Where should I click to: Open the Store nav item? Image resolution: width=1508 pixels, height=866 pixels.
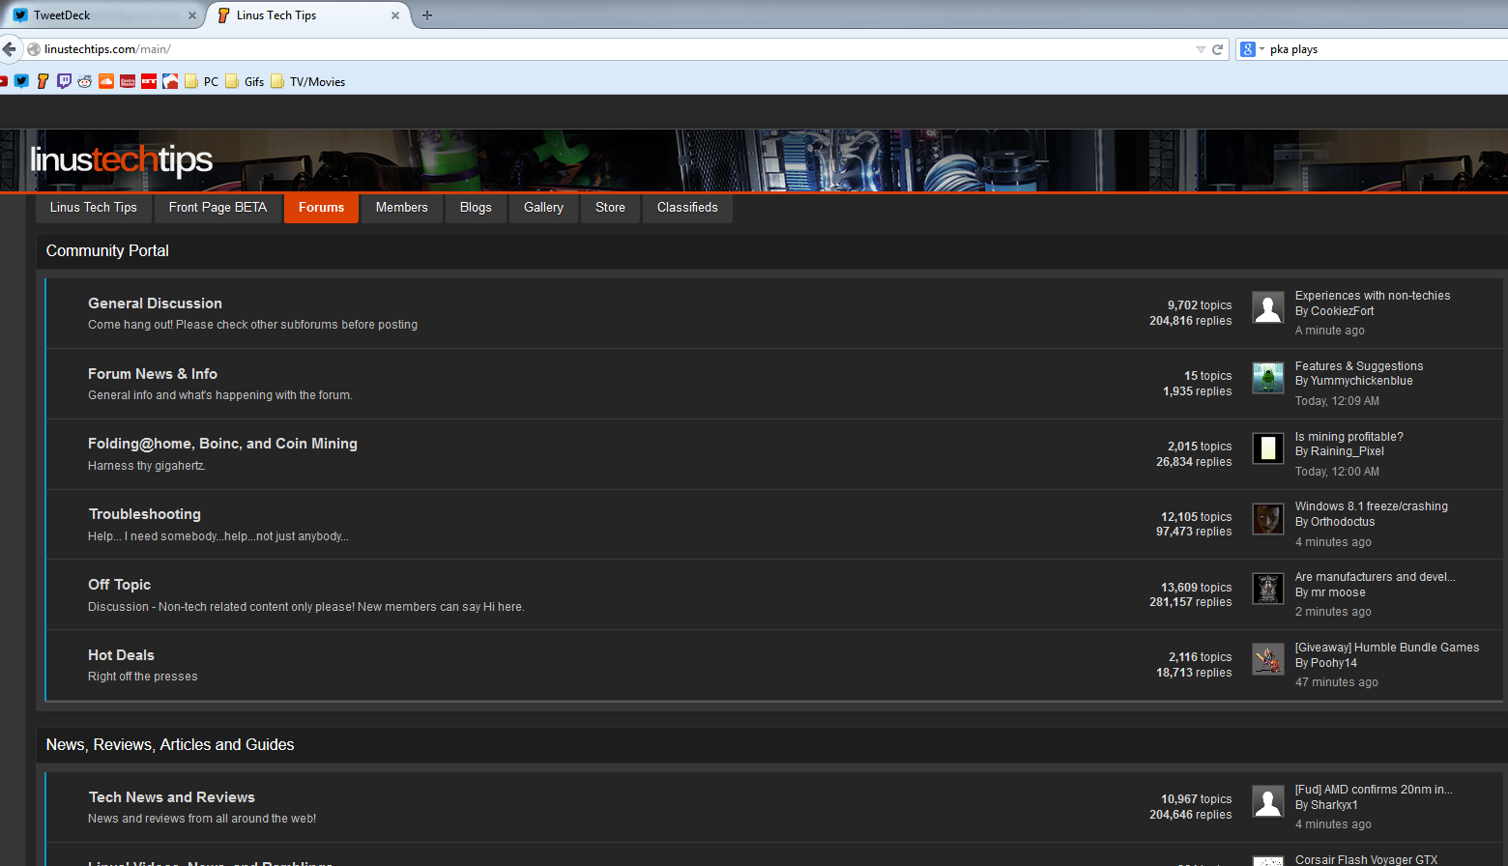tap(610, 208)
